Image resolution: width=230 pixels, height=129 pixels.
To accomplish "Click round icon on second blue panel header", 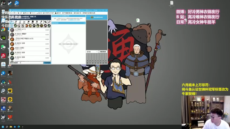I will coord(84,23).
